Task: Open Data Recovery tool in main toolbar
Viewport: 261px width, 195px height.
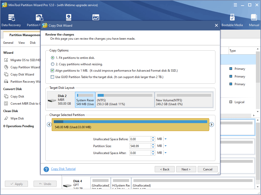Action: point(11,20)
